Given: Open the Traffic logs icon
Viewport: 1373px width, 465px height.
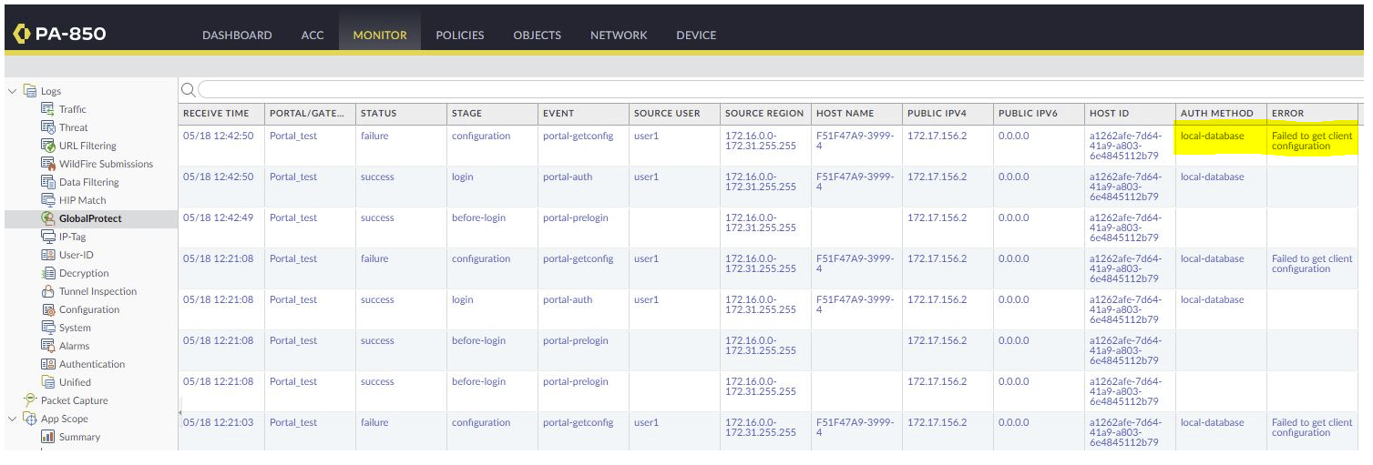Looking at the screenshot, I should click(48, 109).
